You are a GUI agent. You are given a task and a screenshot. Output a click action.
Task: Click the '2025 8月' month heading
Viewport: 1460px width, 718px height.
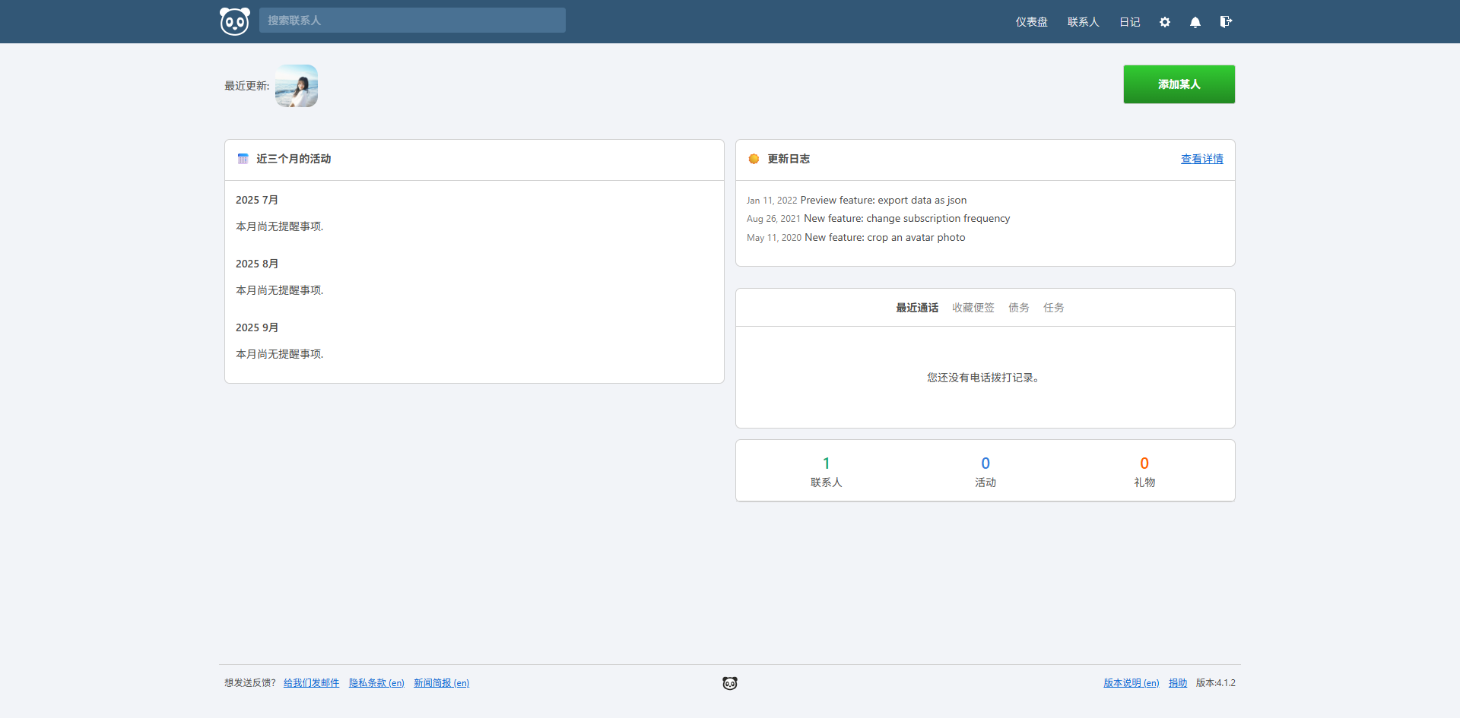pyautogui.click(x=257, y=264)
